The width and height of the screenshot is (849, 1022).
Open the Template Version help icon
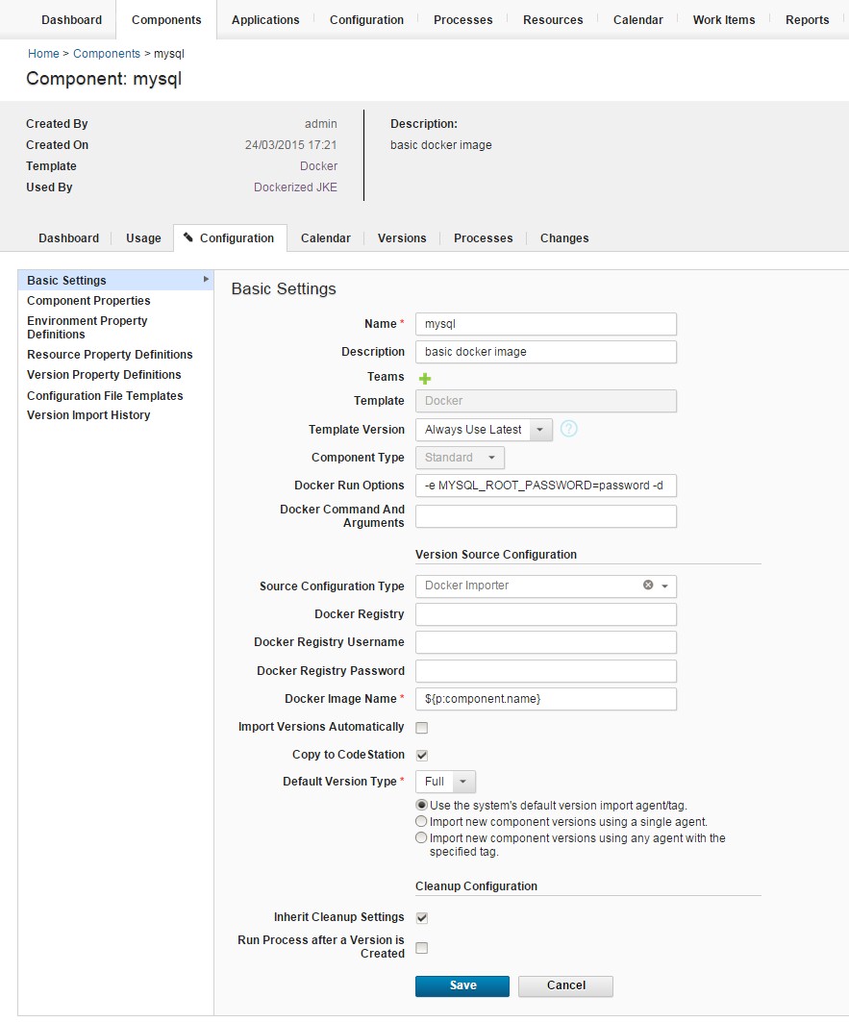pyautogui.click(x=568, y=429)
